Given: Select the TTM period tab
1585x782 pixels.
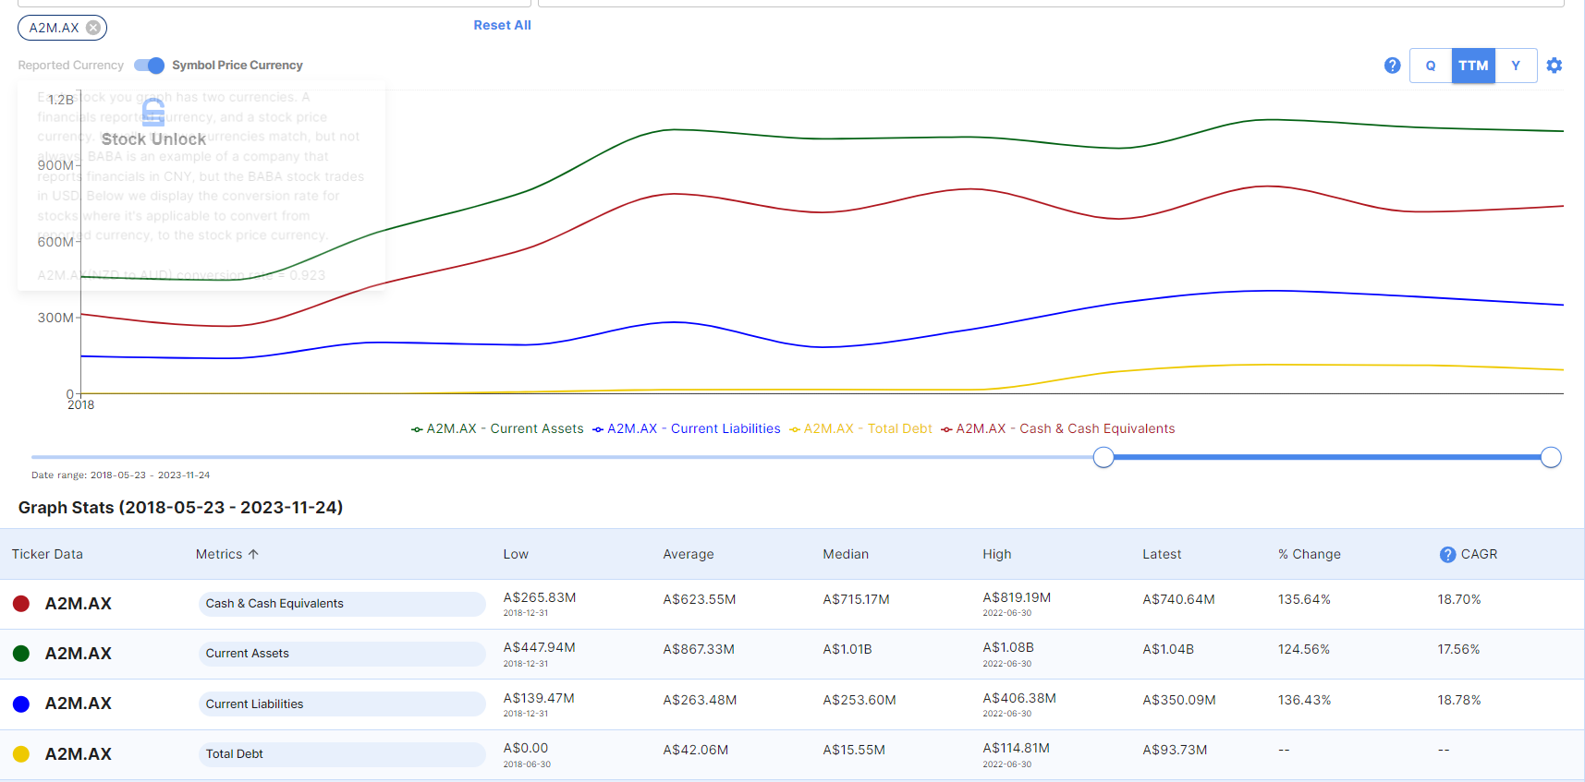Looking at the screenshot, I should click(x=1473, y=66).
